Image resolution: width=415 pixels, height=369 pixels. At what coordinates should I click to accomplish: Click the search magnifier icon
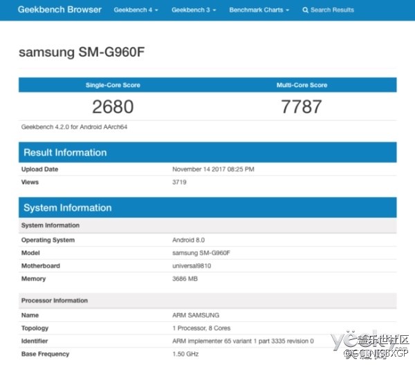pyautogui.click(x=305, y=10)
